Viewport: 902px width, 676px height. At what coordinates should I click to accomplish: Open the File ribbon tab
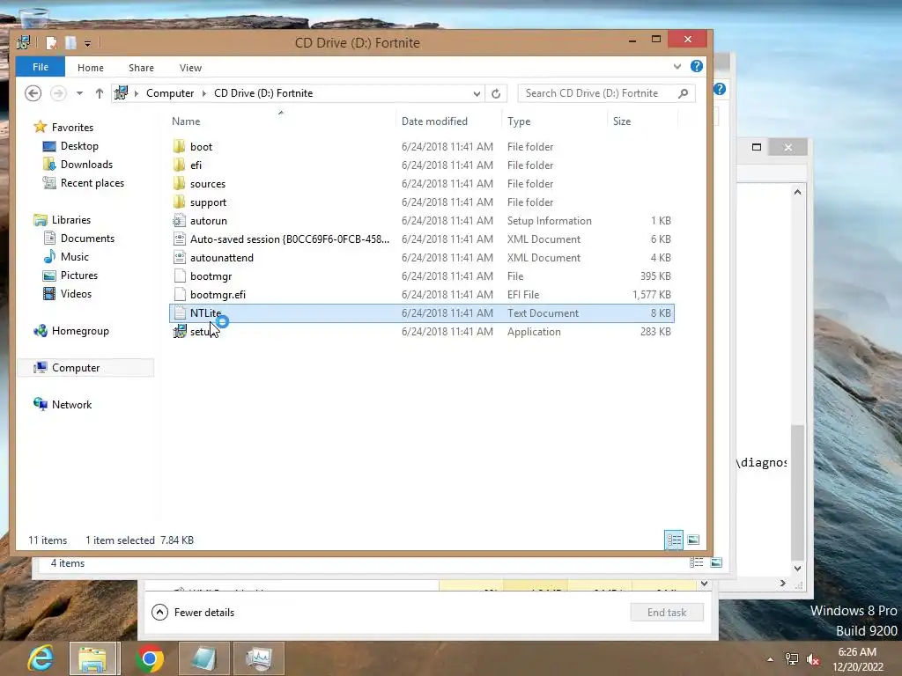point(41,67)
